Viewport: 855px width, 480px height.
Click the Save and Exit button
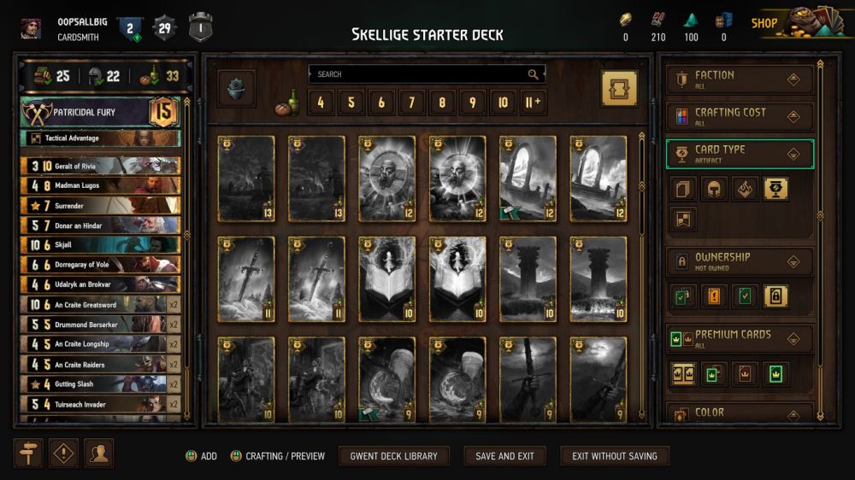click(x=504, y=456)
